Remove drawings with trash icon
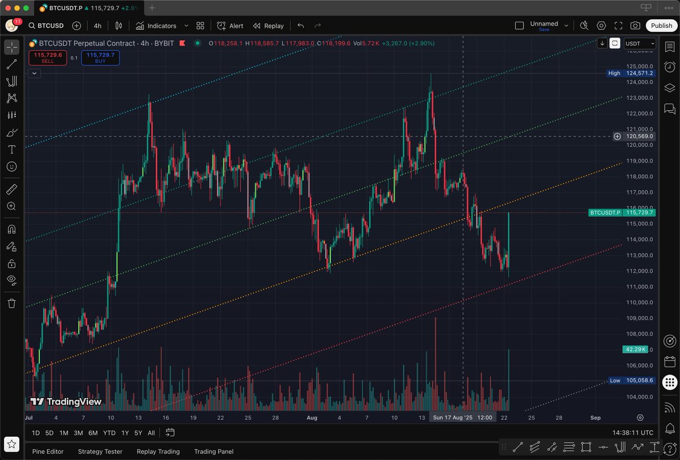This screenshot has height=460, width=680. tap(11, 303)
